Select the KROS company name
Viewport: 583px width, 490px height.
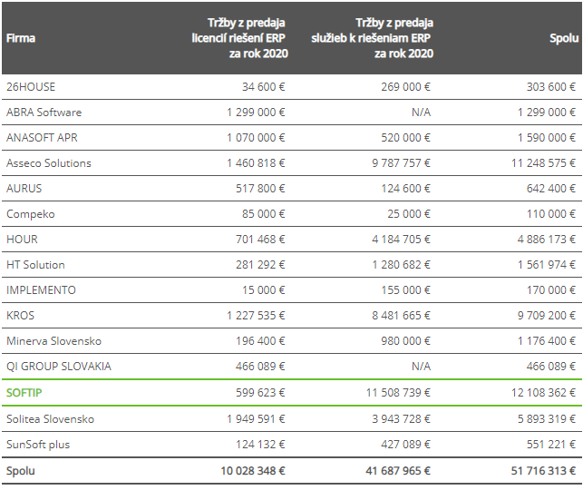tap(21, 316)
